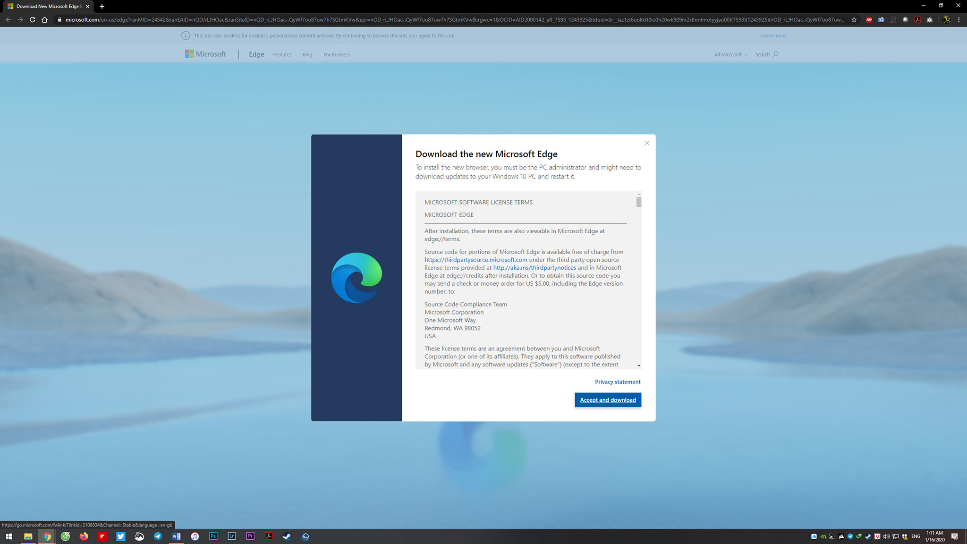Open the Adobe Acrobat extension

click(x=917, y=20)
